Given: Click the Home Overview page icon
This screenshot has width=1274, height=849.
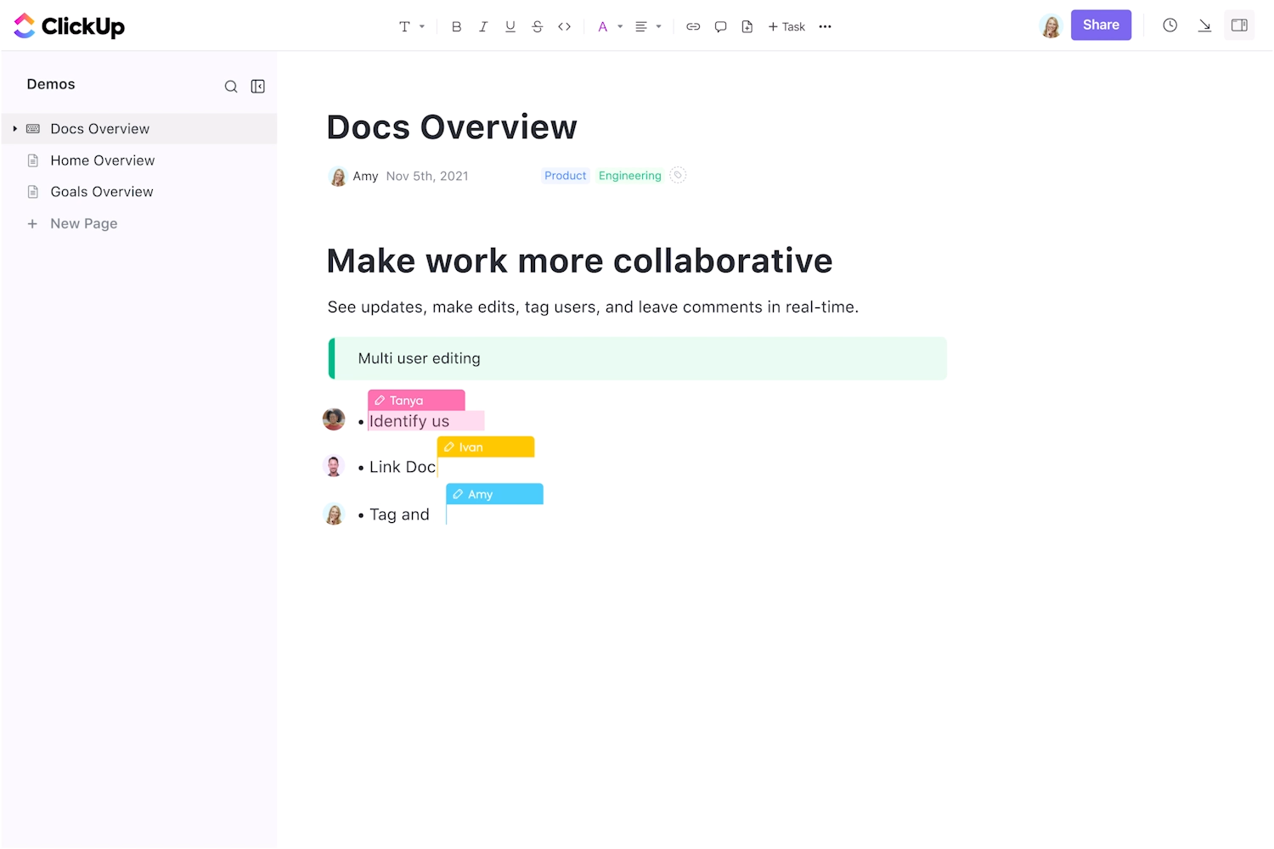Looking at the screenshot, I should point(33,160).
